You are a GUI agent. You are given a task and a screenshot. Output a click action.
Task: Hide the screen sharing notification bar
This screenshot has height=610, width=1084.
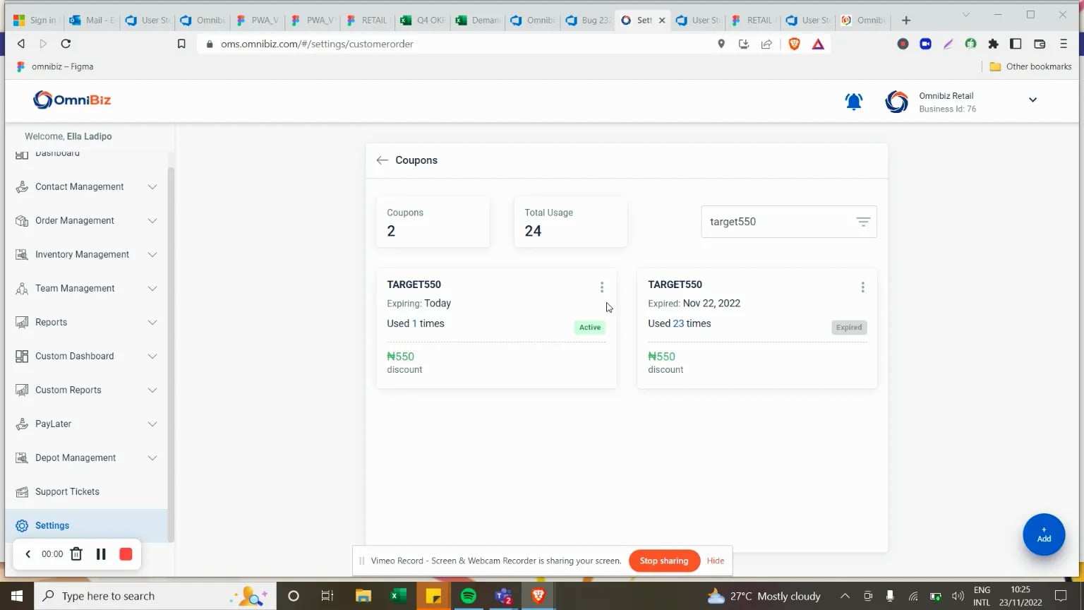tap(716, 561)
